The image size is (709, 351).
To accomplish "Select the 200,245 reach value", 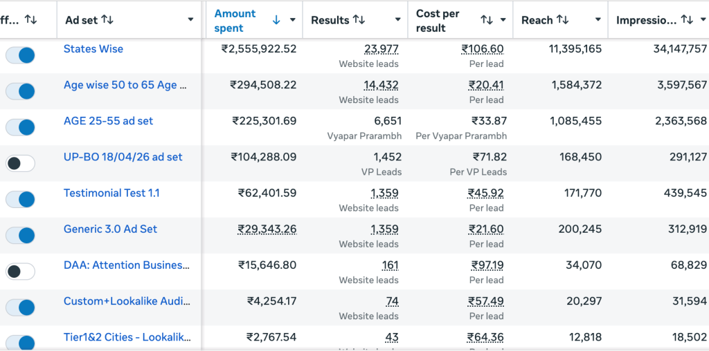I will tap(580, 229).
